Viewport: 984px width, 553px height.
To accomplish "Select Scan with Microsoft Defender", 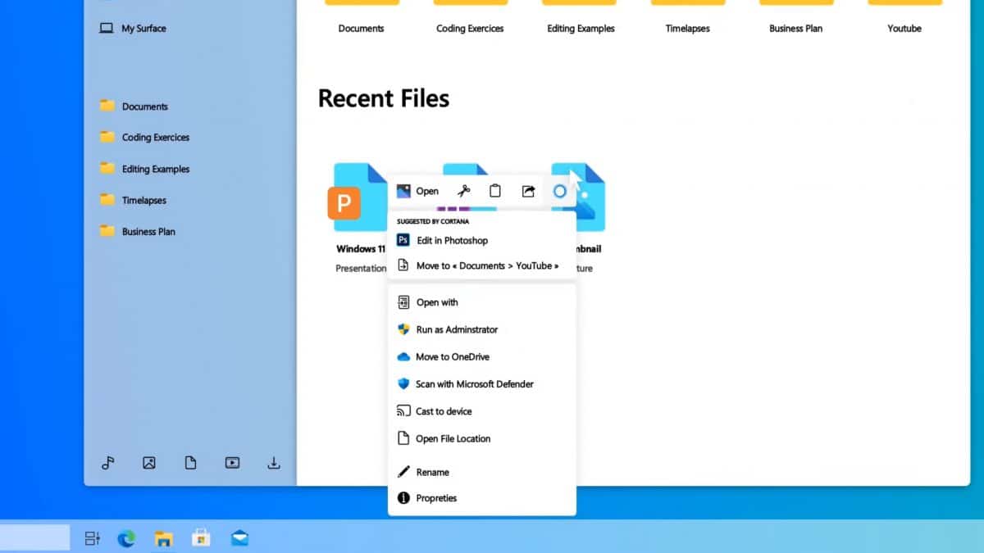I will click(475, 383).
